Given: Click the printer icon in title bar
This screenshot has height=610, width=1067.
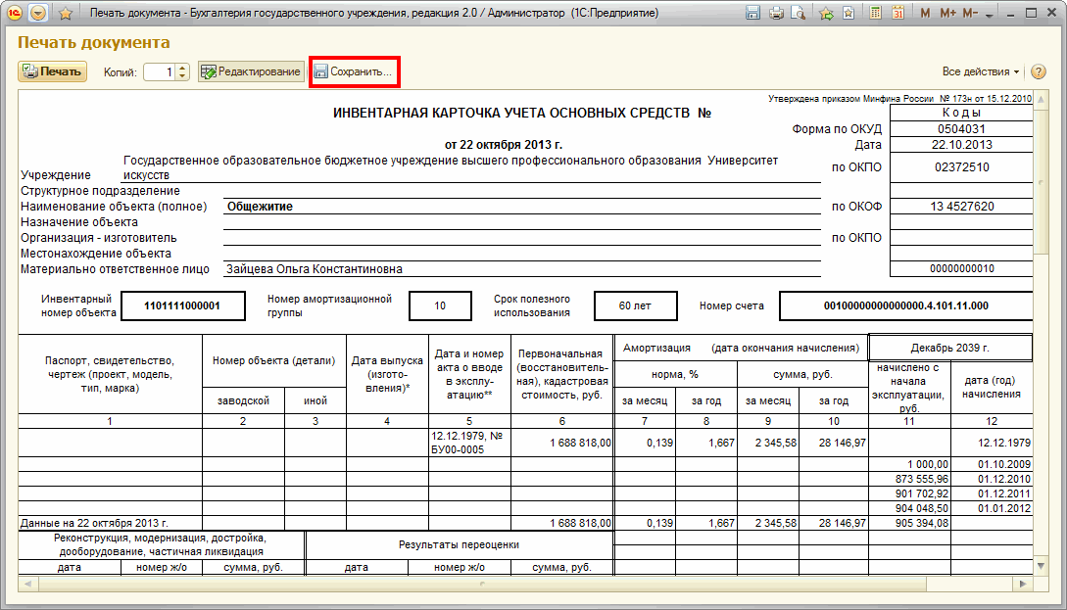Looking at the screenshot, I should [777, 14].
